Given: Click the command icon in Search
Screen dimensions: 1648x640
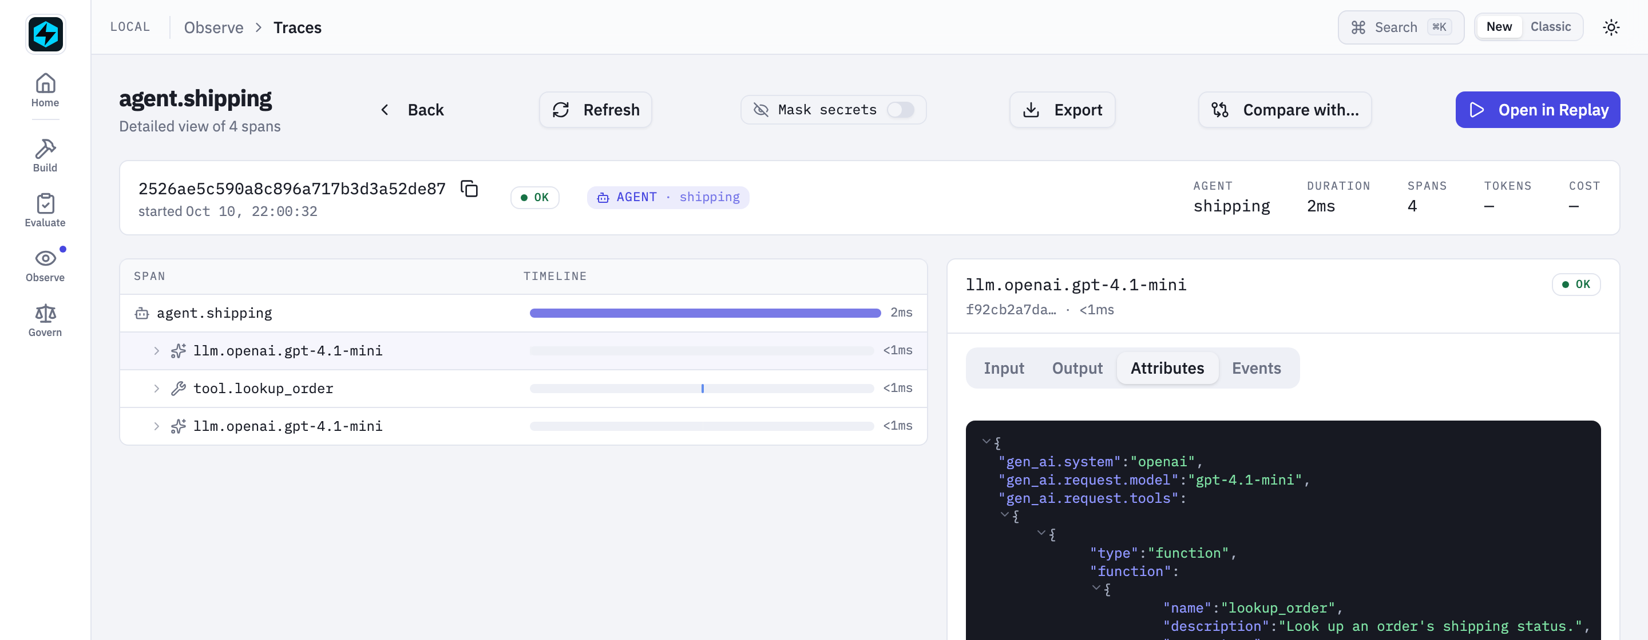Looking at the screenshot, I should coord(1358,27).
